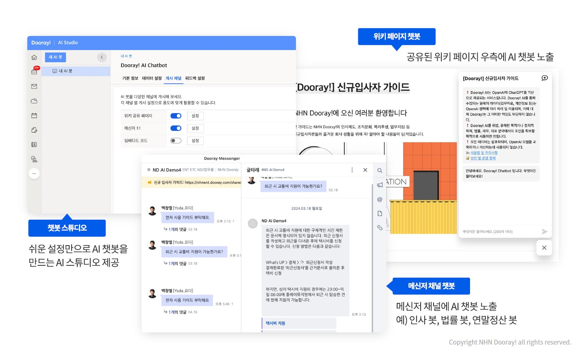This screenshot has height=351, width=583.
Task: Send the chatbot message with arrow icon
Action: click(x=545, y=232)
